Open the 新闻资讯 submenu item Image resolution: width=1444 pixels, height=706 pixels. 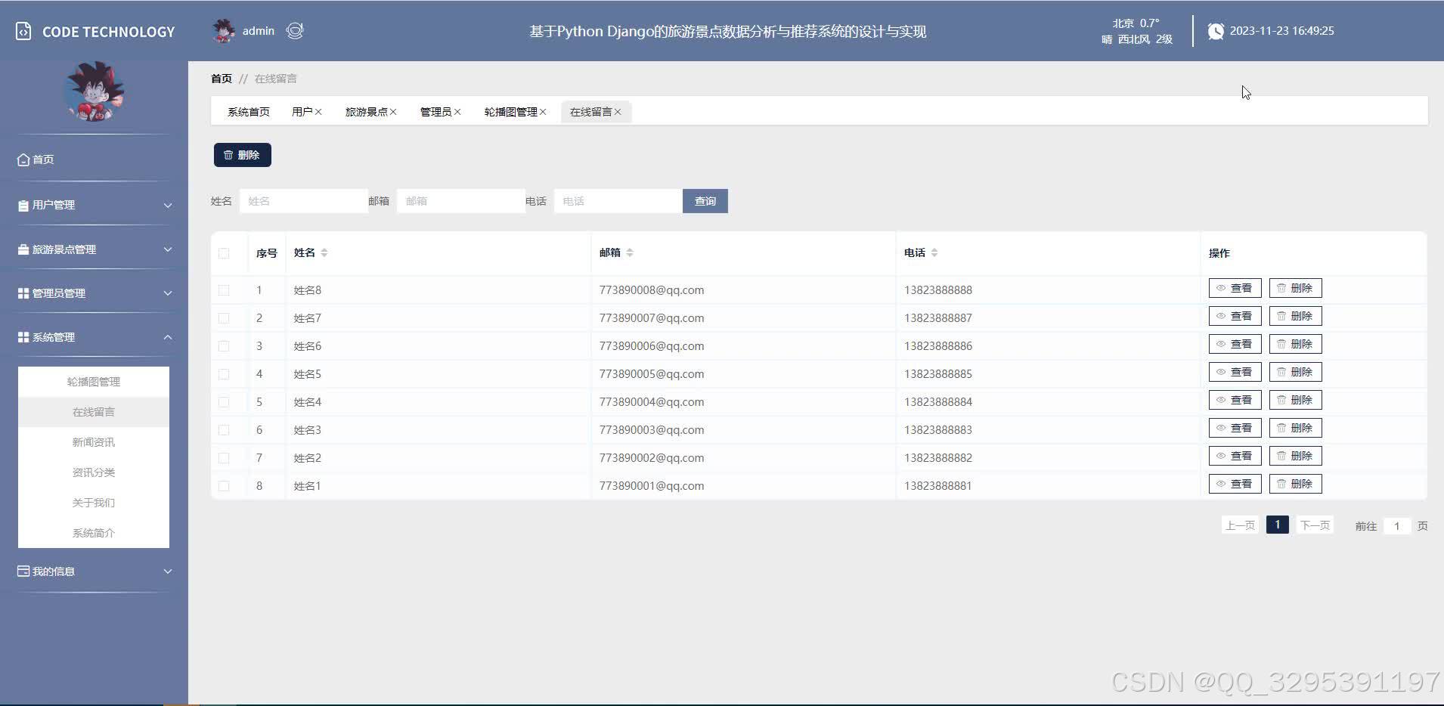[94, 442]
